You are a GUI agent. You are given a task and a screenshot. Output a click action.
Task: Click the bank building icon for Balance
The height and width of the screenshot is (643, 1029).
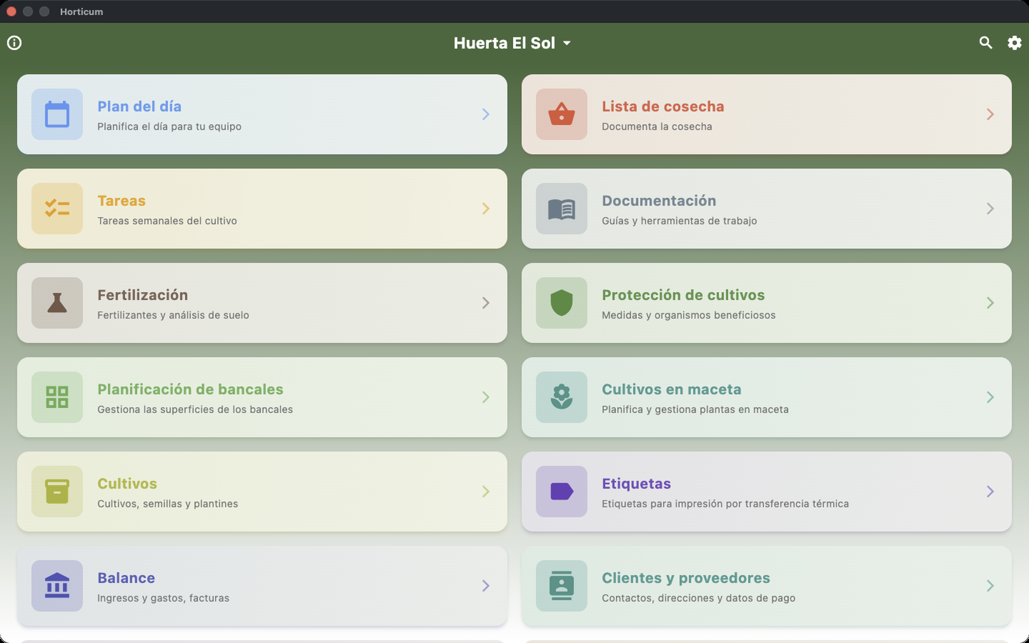point(57,585)
